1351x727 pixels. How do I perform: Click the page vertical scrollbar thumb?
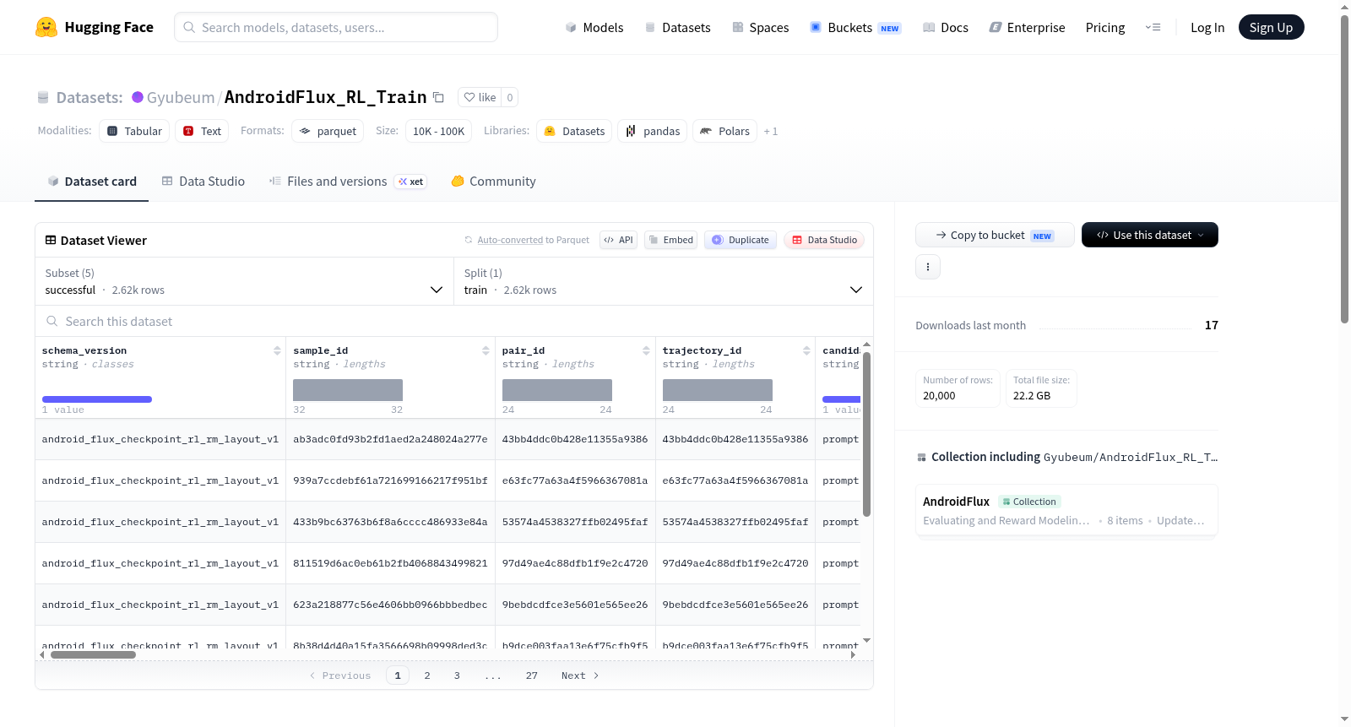1344,169
